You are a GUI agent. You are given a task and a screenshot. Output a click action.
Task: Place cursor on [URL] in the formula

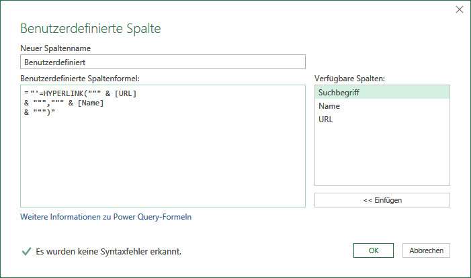(x=126, y=93)
